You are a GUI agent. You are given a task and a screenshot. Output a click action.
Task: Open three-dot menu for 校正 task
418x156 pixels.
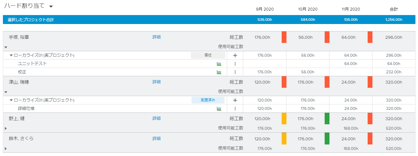tap(235, 72)
